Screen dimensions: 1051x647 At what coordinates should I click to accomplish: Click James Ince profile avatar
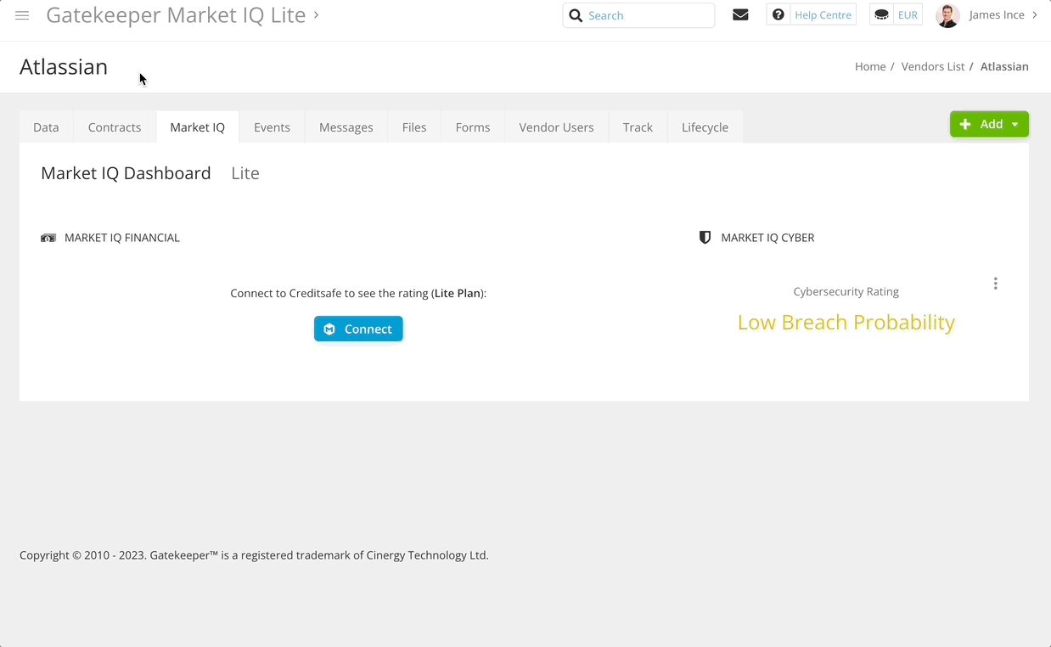[x=947, y=15]
